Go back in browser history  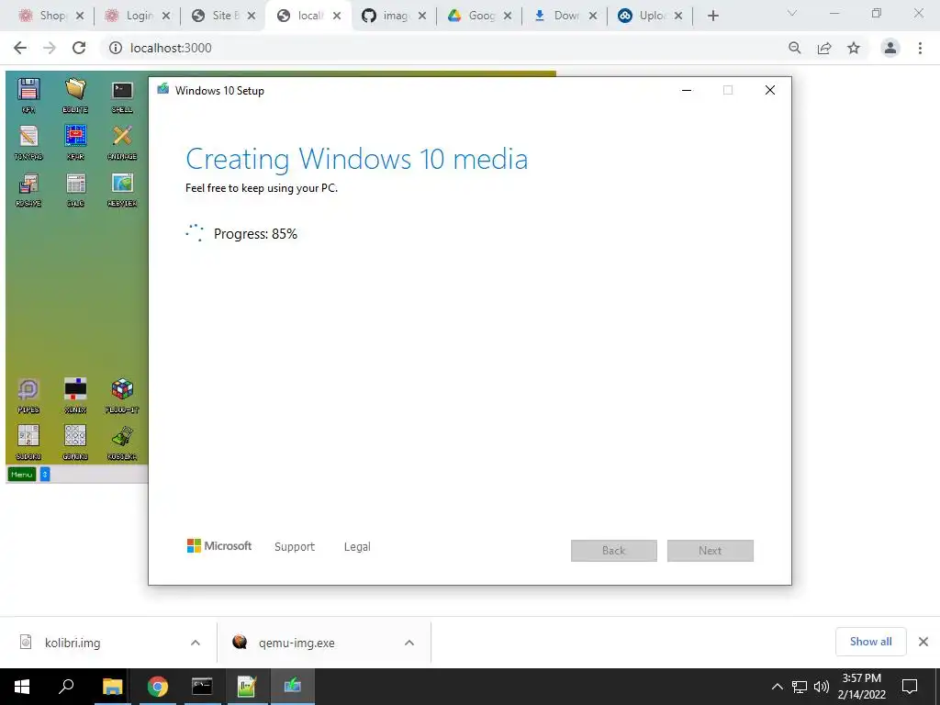coord(20,48)
